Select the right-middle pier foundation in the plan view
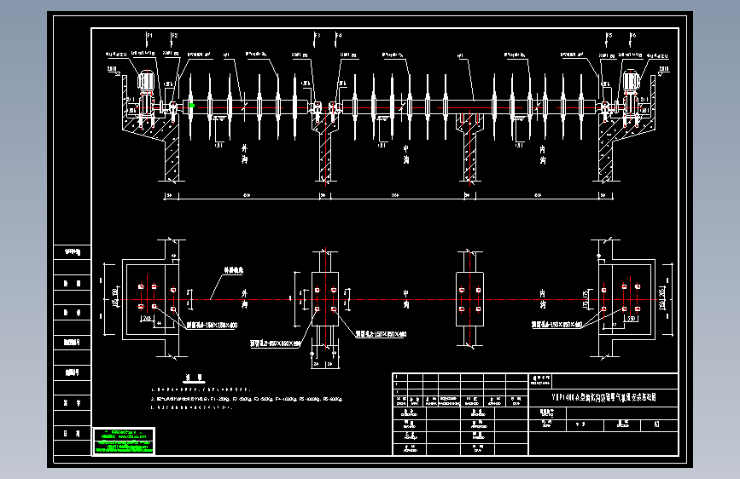 coord(469,299)
